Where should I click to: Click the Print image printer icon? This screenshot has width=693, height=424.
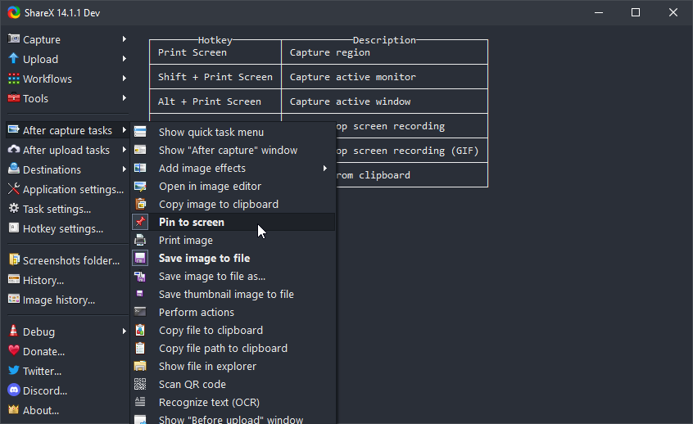pos(140,240)
